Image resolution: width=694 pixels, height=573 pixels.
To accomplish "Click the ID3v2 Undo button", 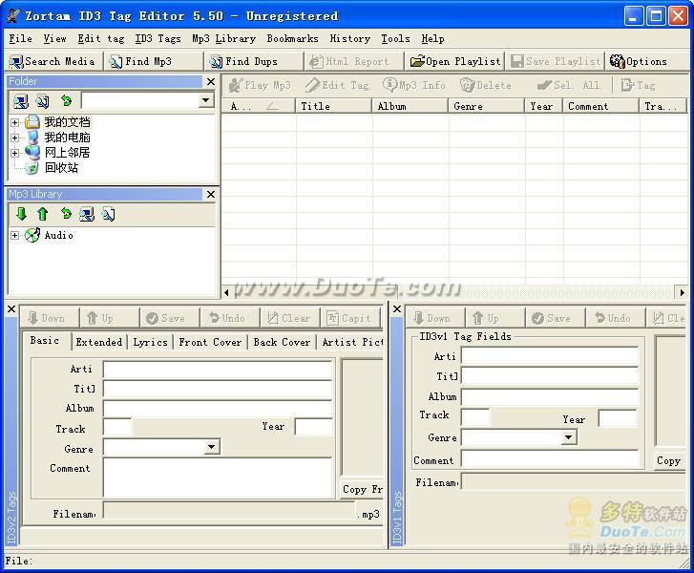I will (x=229, y=318).
